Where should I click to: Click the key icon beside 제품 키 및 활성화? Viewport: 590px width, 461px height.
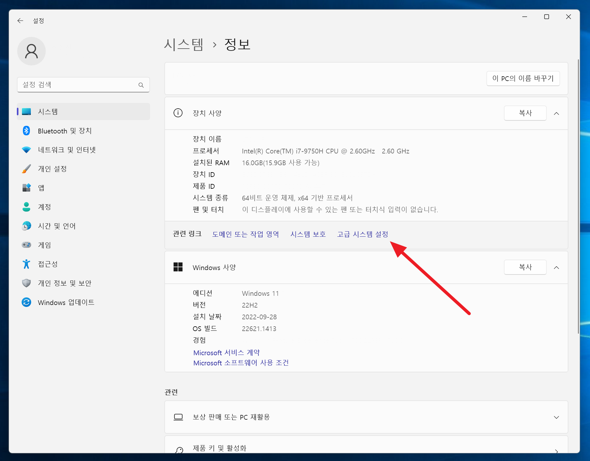click(x=179, y=450)
